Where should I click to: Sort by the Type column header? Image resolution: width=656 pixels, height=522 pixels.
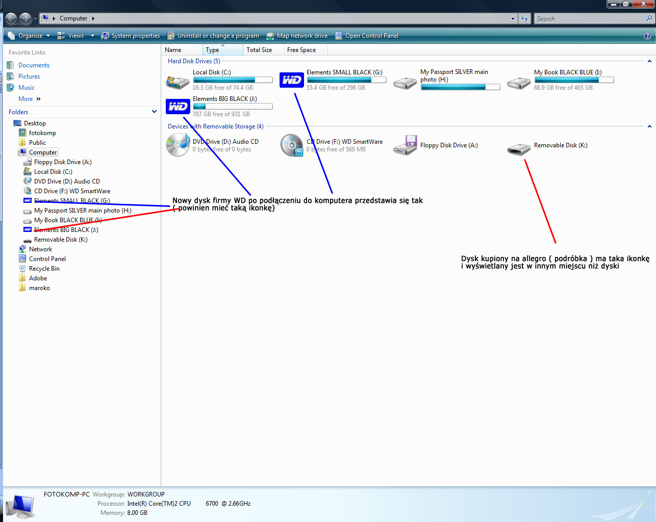[213, 50]
